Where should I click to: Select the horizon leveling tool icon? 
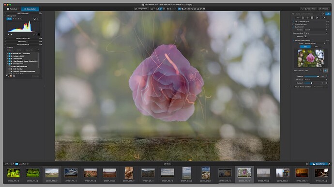188,9
